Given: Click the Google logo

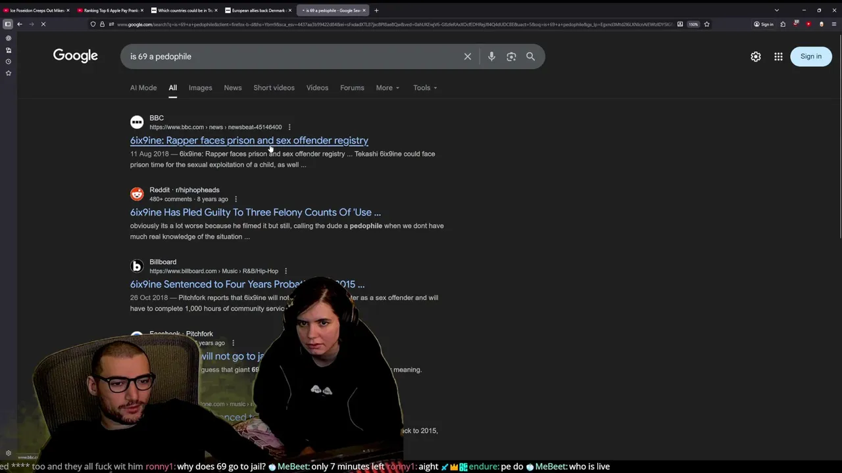Looking at the screenshot, I should point(76,56).
